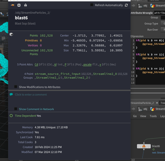Click the green time-dependent badge under blast6
The height and width of the screenshot is (161, 165).
tap(154, 150)
